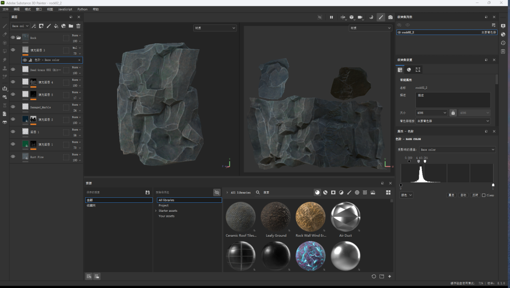Image resolution: width=510 pixels, height=288 pixels.
Task: Click the 反转 (Invert) levels button
Action: [x=475, y=195]
